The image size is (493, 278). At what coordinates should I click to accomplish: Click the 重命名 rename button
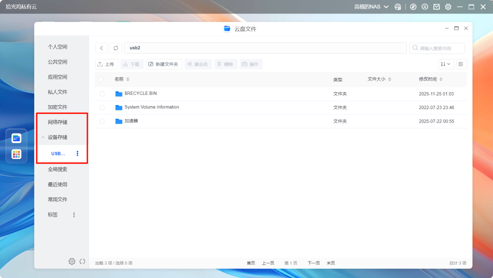(198, 64)
